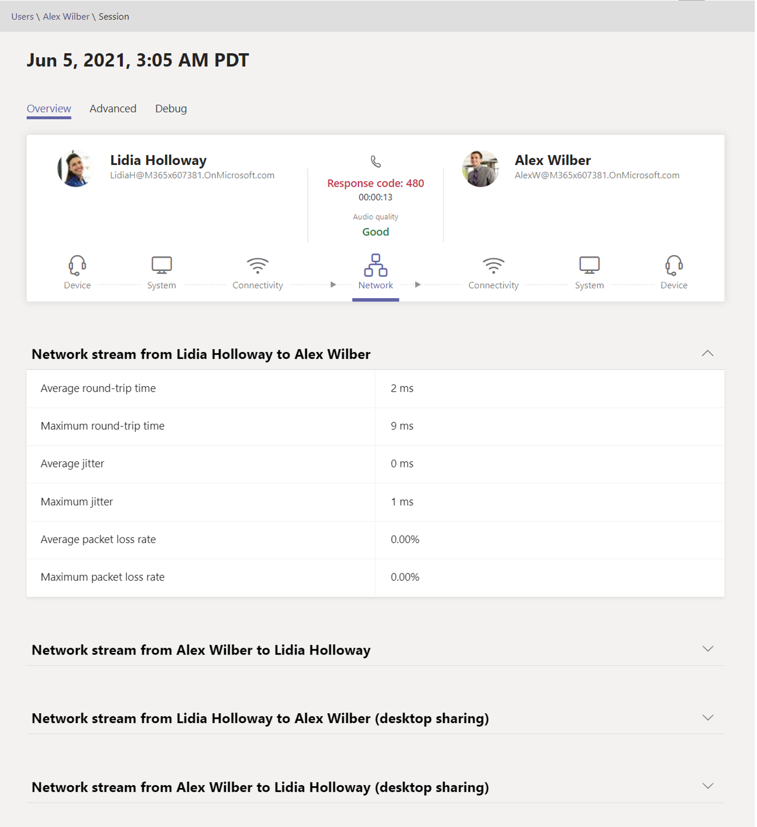
Task: Click the System monitor icon on Lidia's side
Action: (x=161, y=265)
